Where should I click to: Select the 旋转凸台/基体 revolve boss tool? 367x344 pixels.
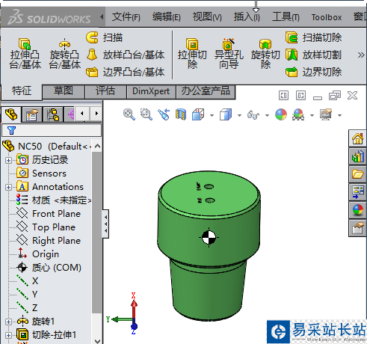[x=64, y=53]
